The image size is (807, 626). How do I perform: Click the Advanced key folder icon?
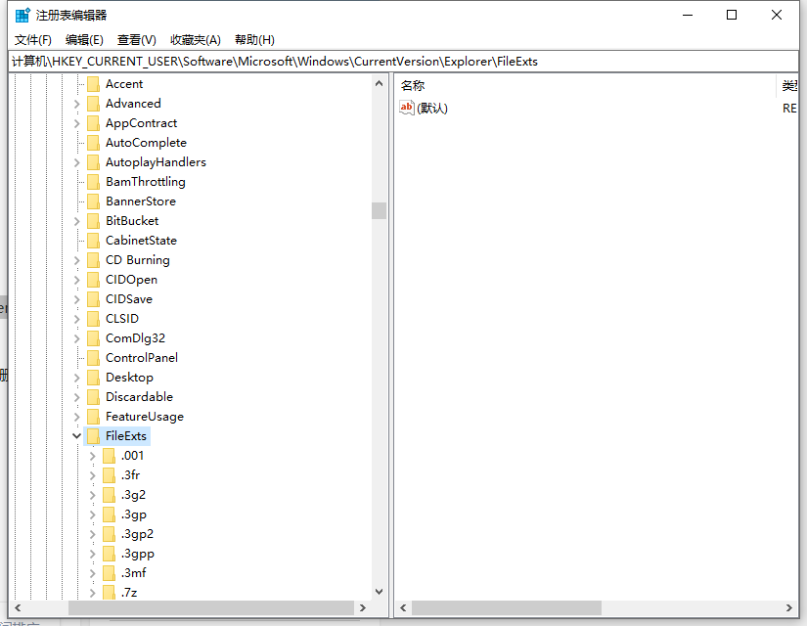point(93,103)
